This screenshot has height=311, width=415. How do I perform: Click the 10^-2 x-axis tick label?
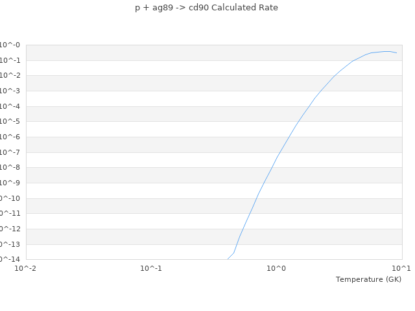point(26,268)
